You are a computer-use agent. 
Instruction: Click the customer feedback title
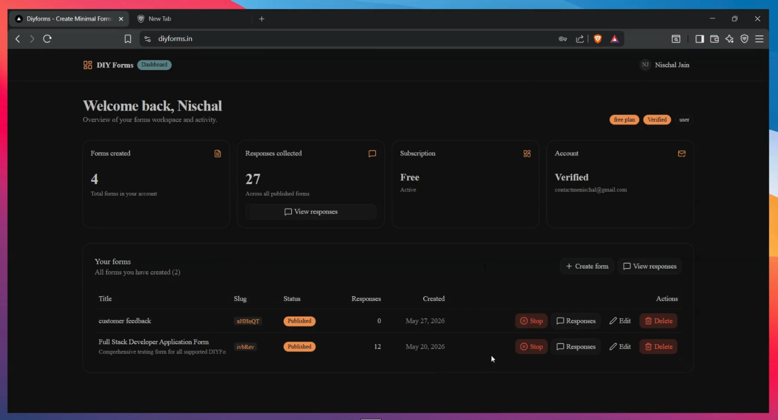[x=125, y=321]
